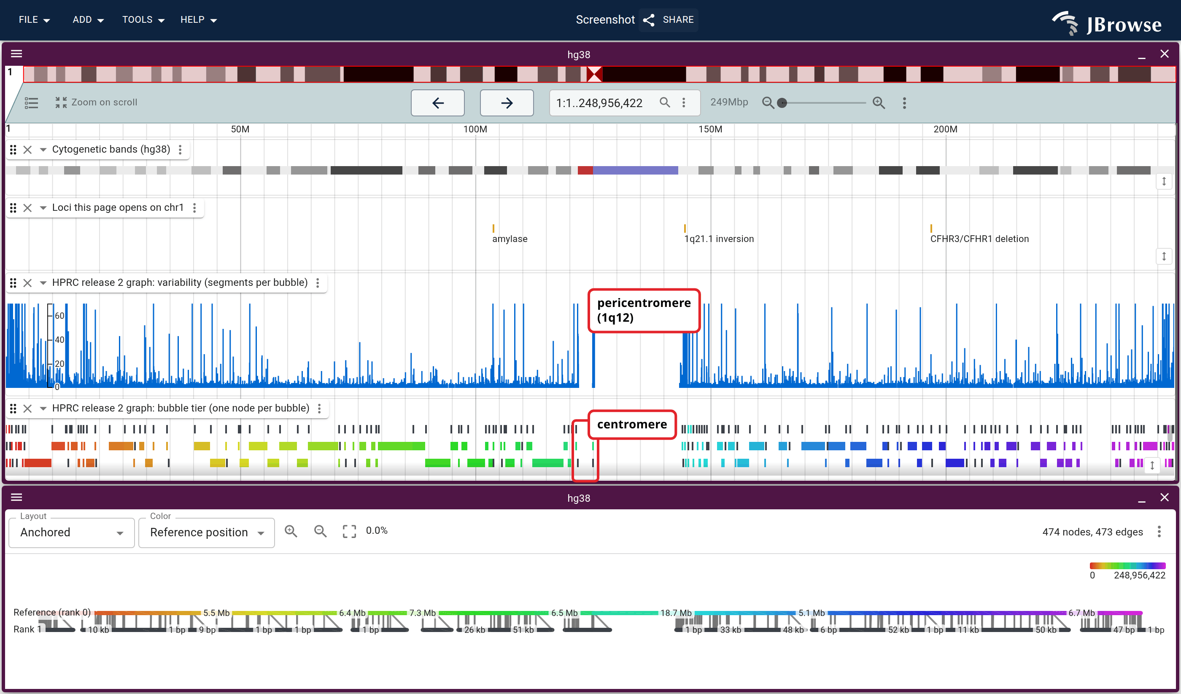Click the zoom level slider handle

(782, 102)
